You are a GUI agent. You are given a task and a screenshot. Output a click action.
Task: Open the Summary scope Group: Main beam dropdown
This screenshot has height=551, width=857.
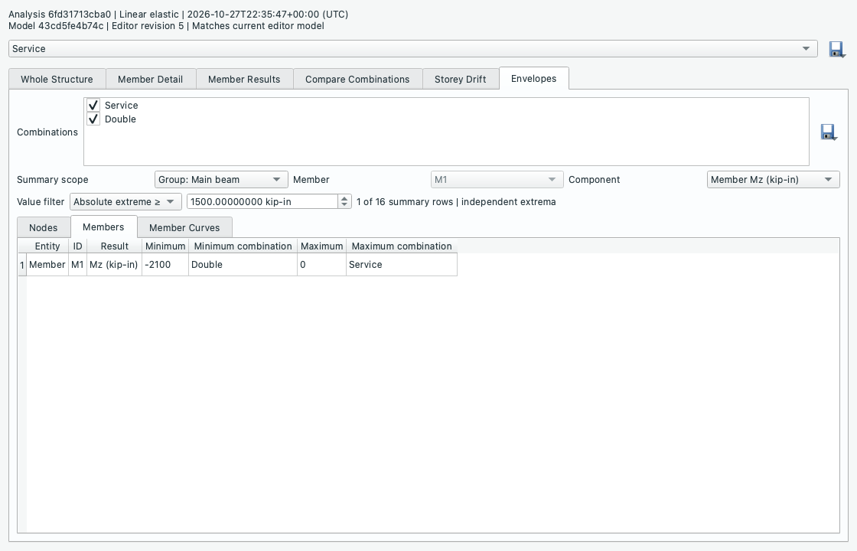pyautogui.click(x=221, y=180)
